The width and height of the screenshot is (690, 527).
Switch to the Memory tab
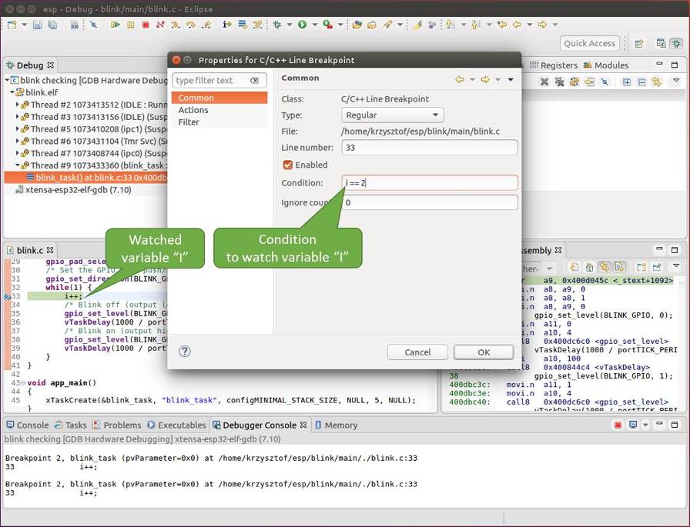(340, 425)
